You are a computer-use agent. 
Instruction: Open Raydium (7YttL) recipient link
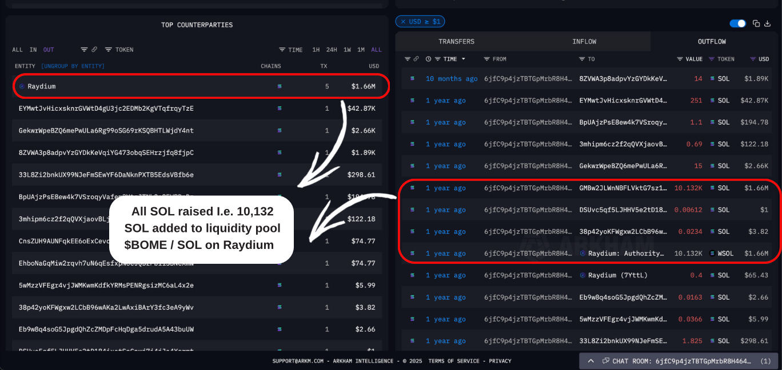coord(618,275)
